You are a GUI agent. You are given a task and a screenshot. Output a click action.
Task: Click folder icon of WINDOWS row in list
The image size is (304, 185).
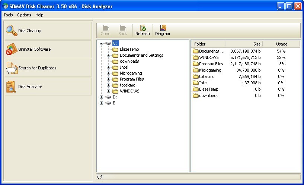pos(196,57)
